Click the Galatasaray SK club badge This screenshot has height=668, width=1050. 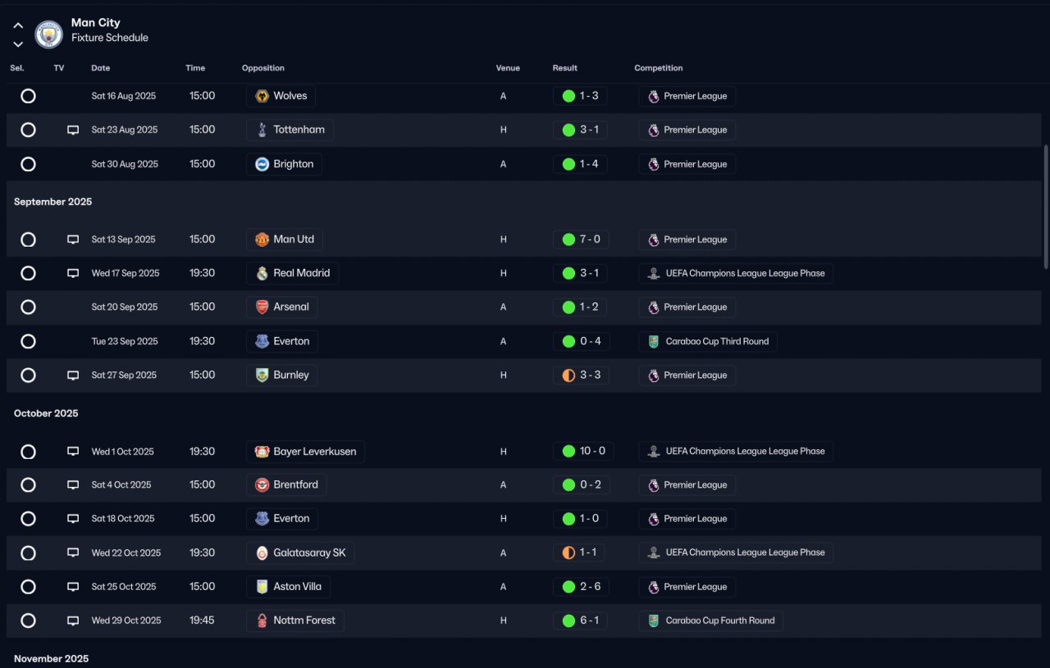[x=262, y=552]
